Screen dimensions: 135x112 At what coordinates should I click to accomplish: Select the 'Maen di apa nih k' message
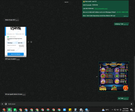click(12, 20)
